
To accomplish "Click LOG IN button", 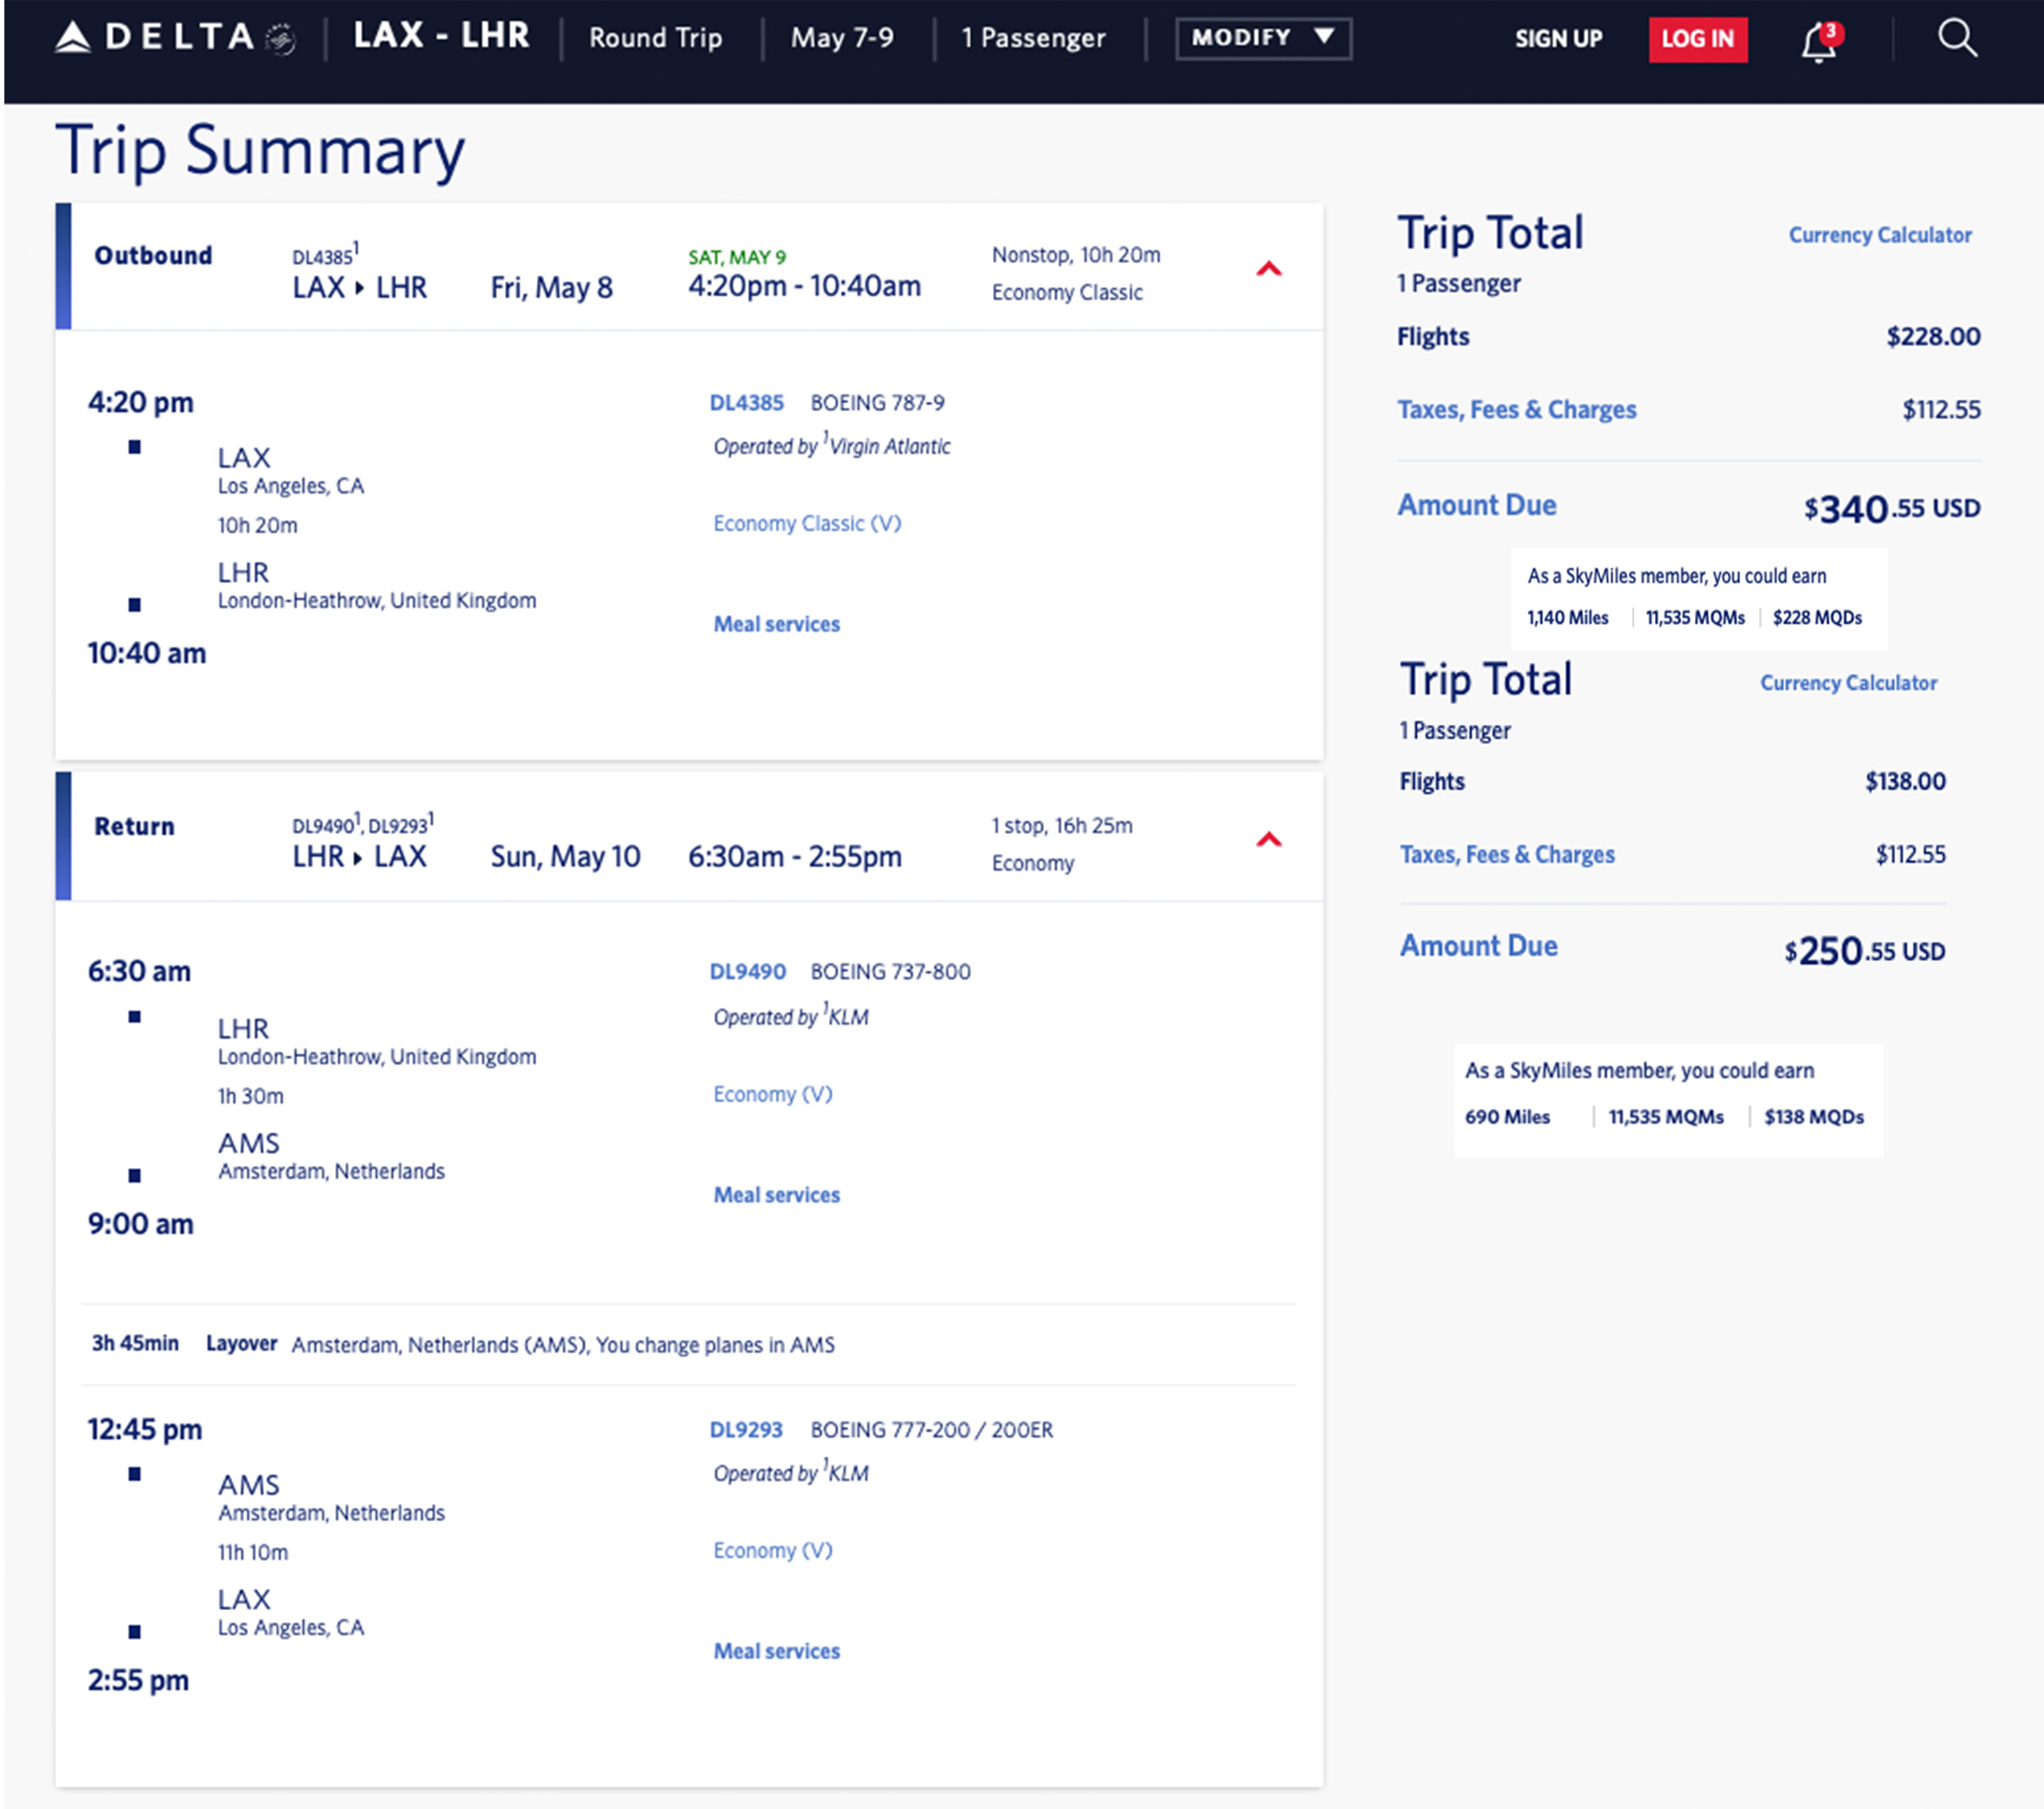I will point(1698,40).
